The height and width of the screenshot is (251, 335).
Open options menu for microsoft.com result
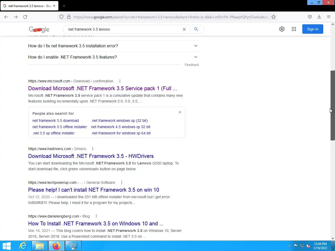(120, 81)
